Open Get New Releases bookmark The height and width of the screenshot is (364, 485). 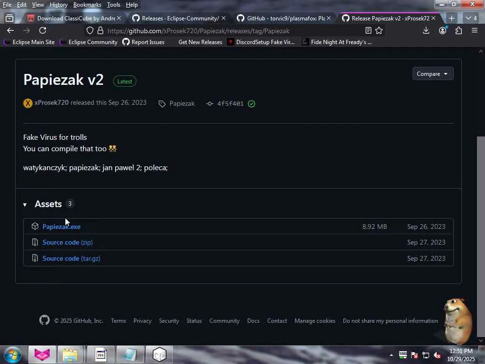(200, 42)
